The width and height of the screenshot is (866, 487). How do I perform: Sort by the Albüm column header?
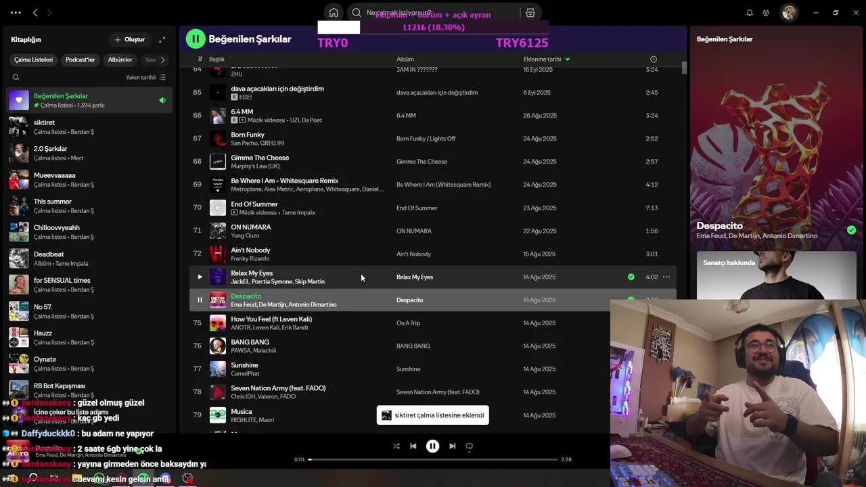point(405,60)
